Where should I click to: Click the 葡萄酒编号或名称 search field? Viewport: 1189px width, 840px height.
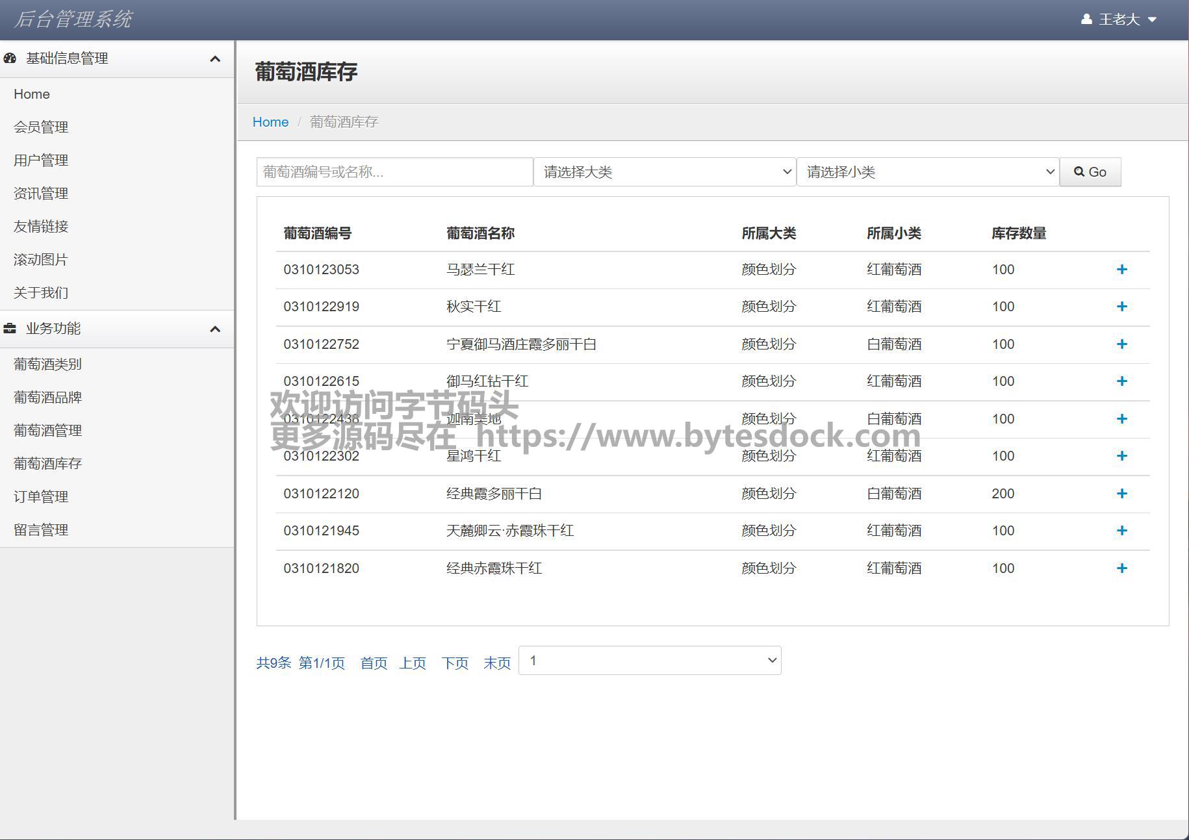(394, 172)
